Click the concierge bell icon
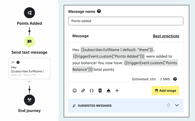The image size is (195, 121). tap(108, 91)
